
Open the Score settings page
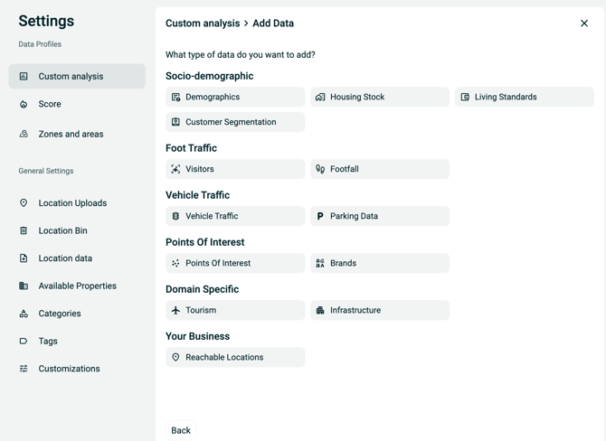pyautogui.click(x=50, y=104)
